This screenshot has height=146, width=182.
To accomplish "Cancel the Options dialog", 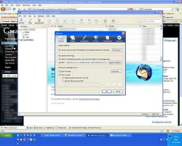I will (x=118, y=91).
